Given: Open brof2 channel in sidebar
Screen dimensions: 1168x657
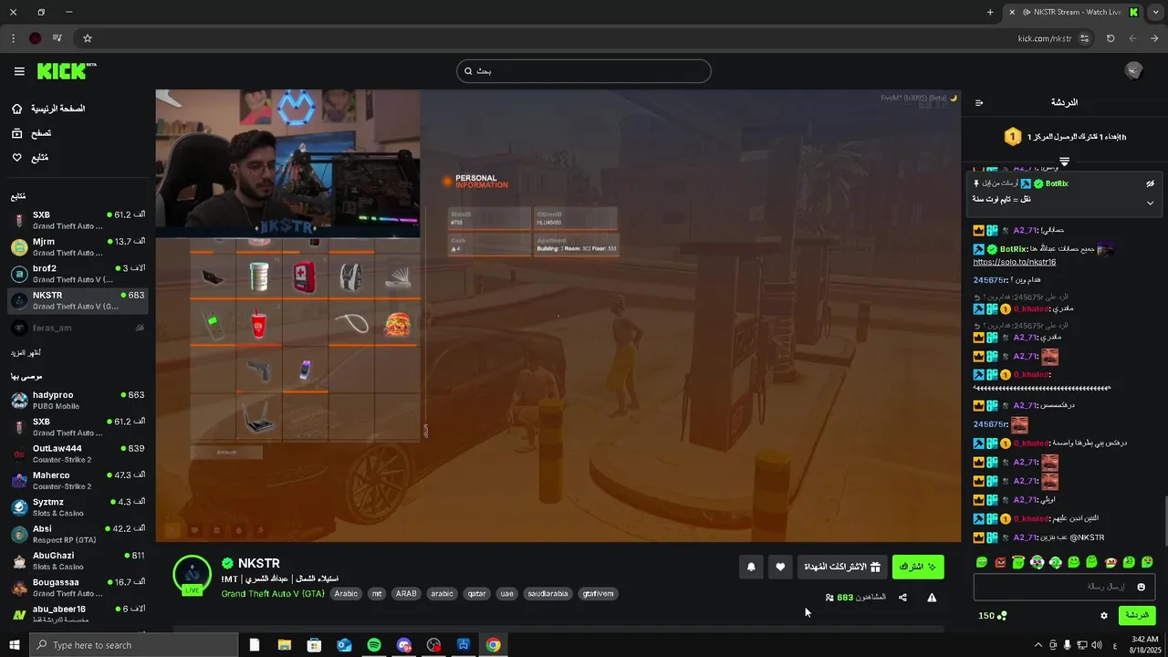Looking at the screenshot, I should (78, 274).
